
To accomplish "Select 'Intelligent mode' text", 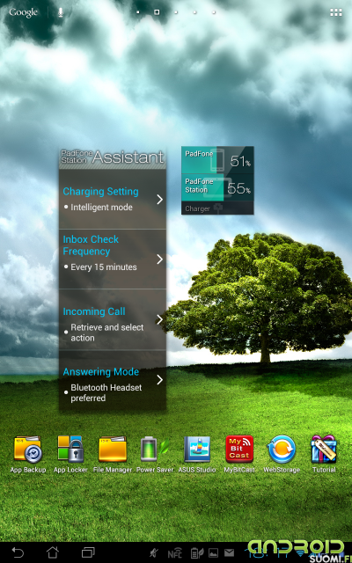I will [101, 208].
